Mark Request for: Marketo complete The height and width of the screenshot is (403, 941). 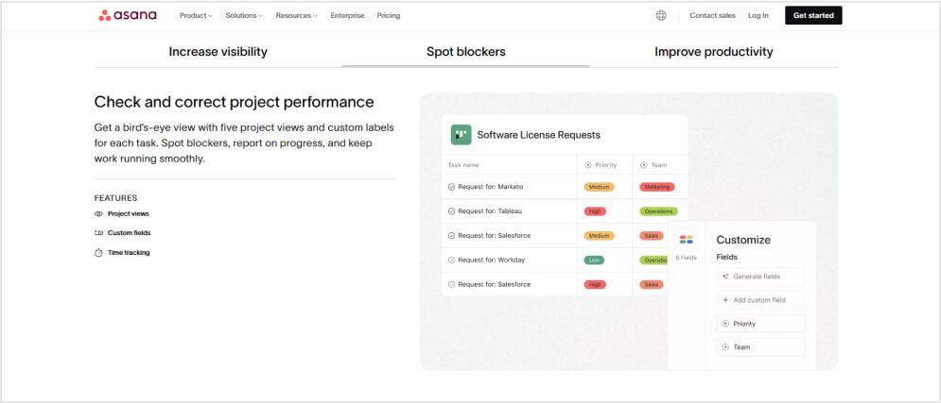tap(452, 187)
